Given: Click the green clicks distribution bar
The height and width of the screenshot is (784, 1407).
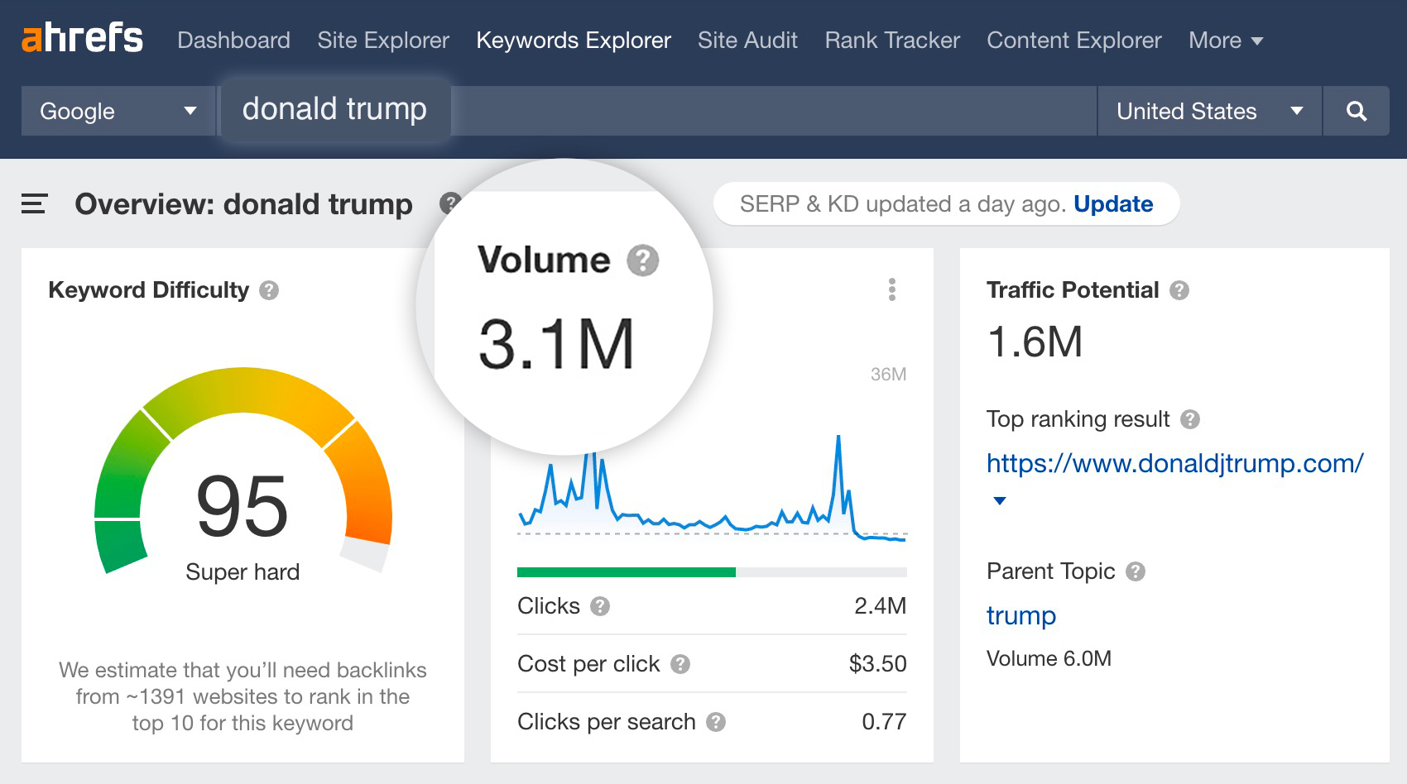Looking at the screenshot, I should (625, 571).
